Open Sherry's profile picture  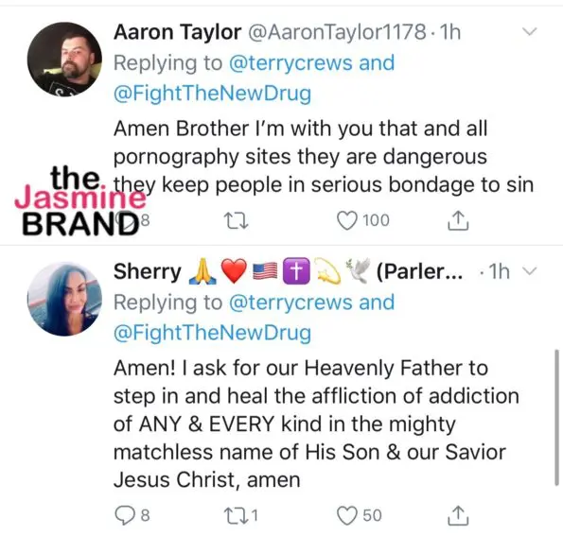coord(64,299)
